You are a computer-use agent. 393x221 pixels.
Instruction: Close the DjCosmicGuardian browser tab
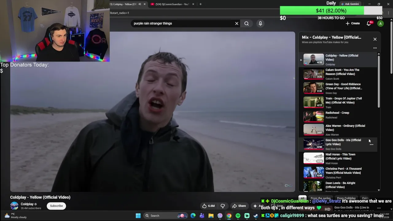pyautogui.click(x=193, y=4)
